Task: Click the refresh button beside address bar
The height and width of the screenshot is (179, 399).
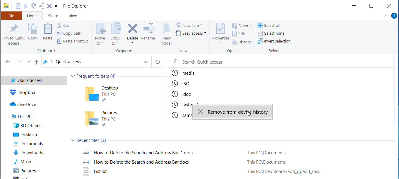Action: (157, 62)
